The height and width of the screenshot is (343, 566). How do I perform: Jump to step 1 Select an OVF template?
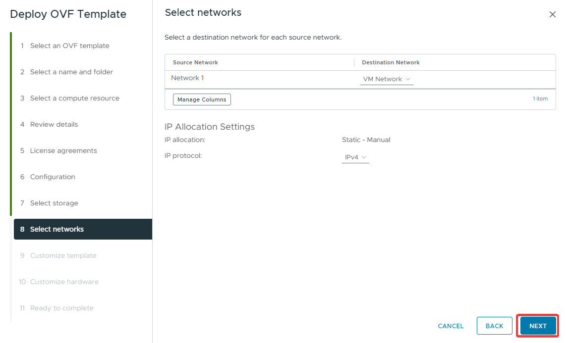coord(69,46)
